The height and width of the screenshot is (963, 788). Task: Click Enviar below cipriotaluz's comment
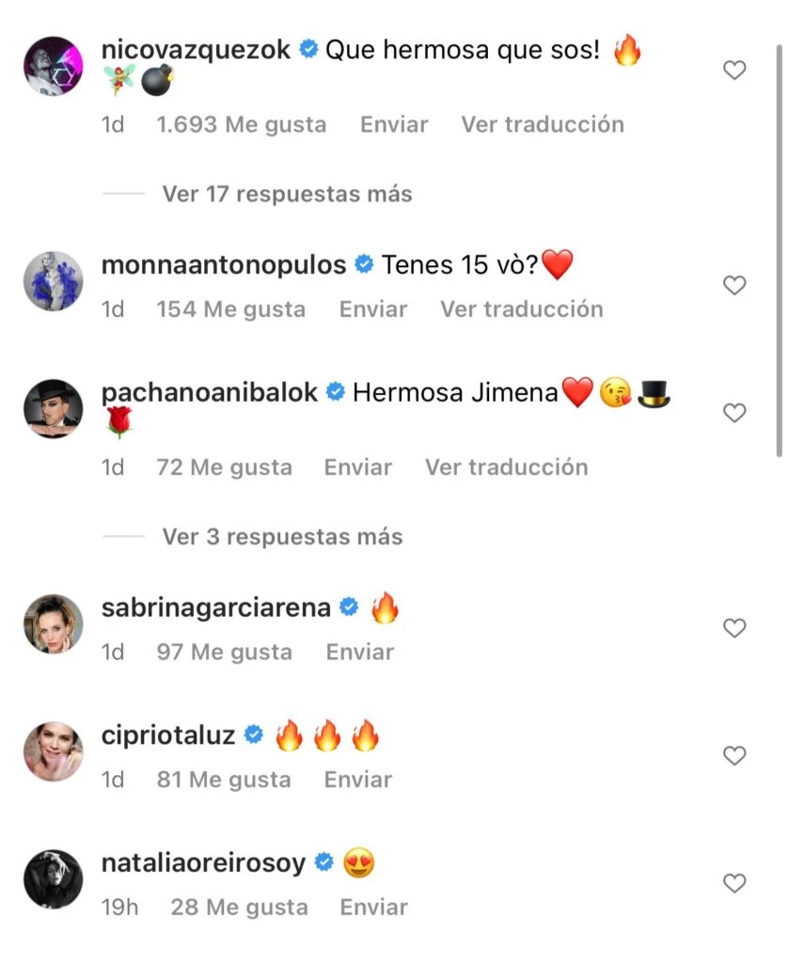pos(358,780)
